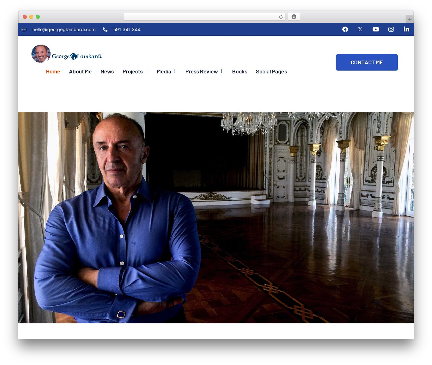This screenshot has width=432, height=365.
Task: Click the envelope email icon
Action: pyautogui.click(x=24, y=30)
